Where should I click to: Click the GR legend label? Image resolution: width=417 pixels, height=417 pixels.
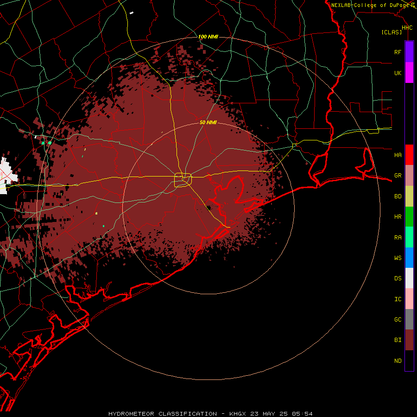tap(398, 176)
